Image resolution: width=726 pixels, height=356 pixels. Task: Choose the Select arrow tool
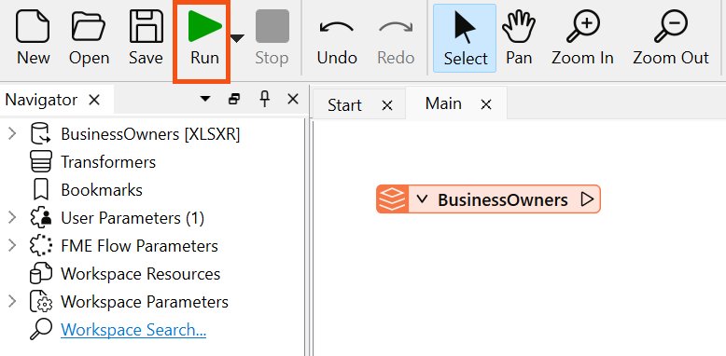465,38
